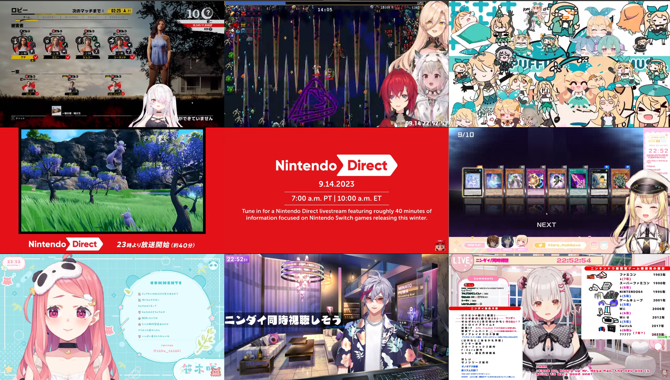Screen dimensions: 670x380
Task: Click the Wii U console drawing
Action: click(x=610, y=320)
